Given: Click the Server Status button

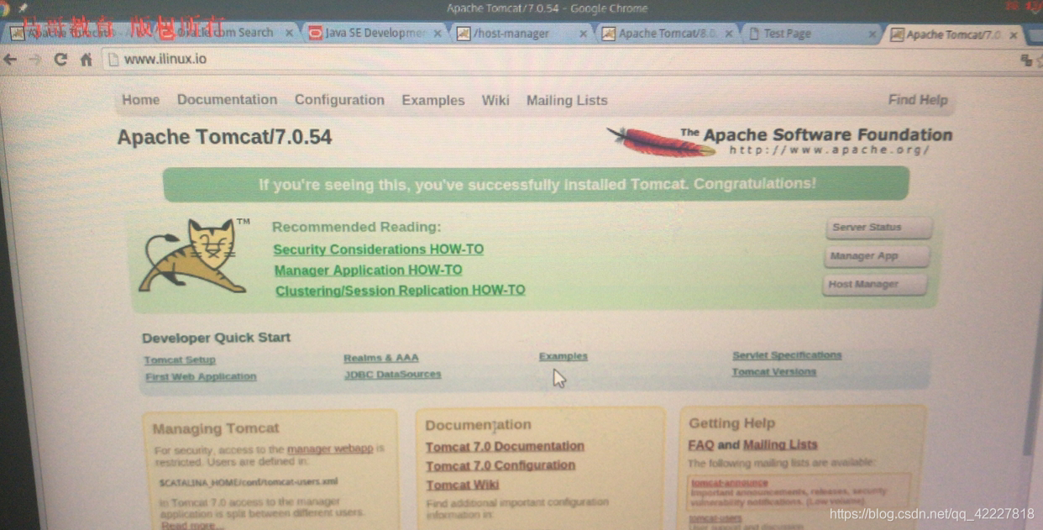Looking at the screenshot, I should pos(878,228).
